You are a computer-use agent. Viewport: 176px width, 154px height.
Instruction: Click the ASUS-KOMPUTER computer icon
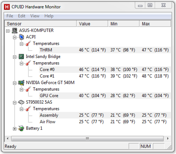[15, 31]
